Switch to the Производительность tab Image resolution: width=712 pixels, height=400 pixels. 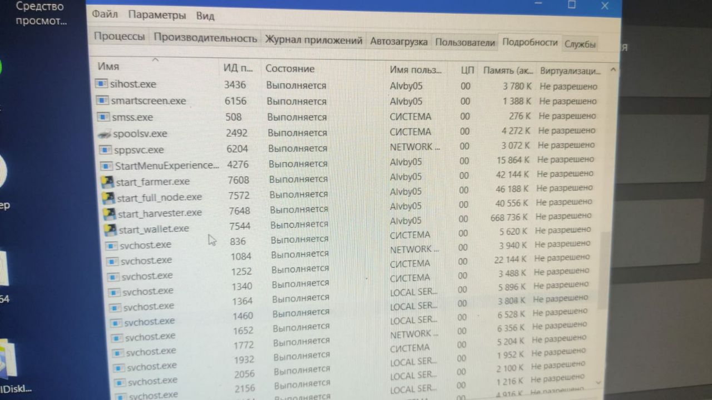point(205,38)
